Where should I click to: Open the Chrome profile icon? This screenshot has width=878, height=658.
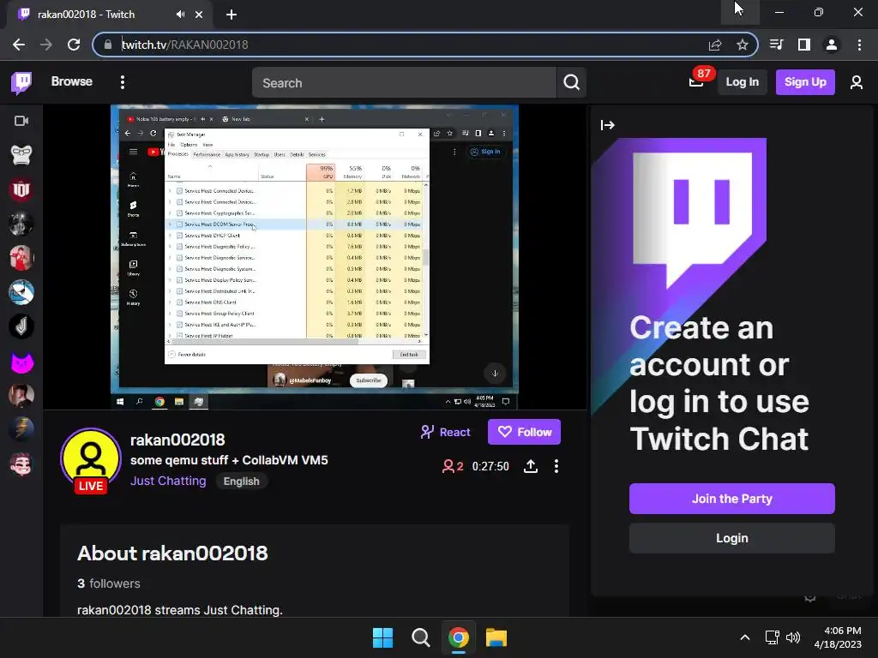coord(832,45)
